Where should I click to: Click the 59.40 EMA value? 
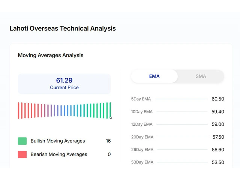(x=217, y=112)
